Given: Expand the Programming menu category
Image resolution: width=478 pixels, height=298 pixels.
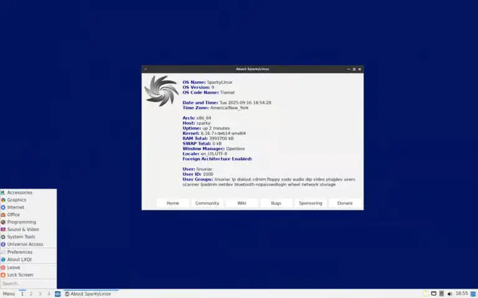Looking at the screenshot, I should [21, 222].
